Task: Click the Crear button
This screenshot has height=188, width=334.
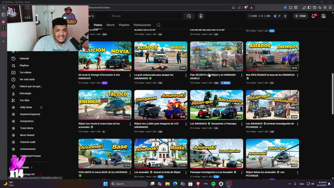Action: 300,16
